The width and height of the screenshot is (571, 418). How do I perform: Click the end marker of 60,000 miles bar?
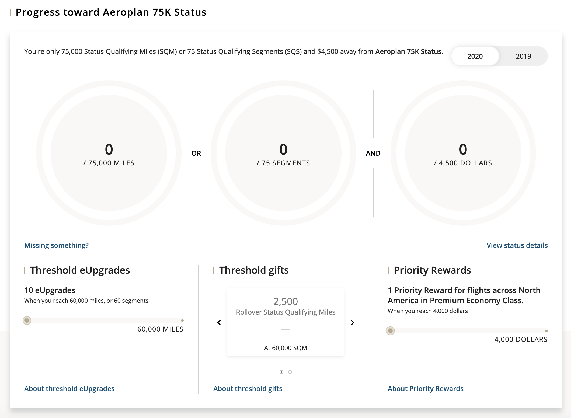point(182,321)
